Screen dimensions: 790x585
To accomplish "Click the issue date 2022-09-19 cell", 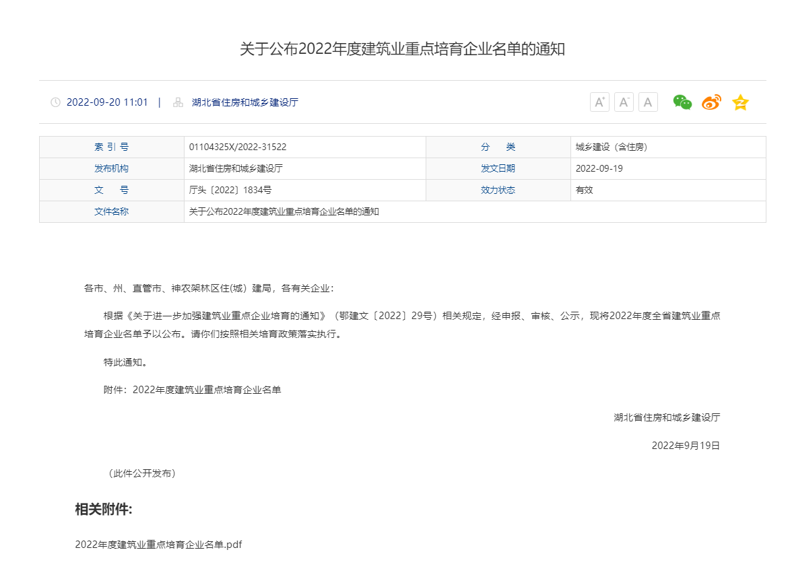I will coord(599,168).
